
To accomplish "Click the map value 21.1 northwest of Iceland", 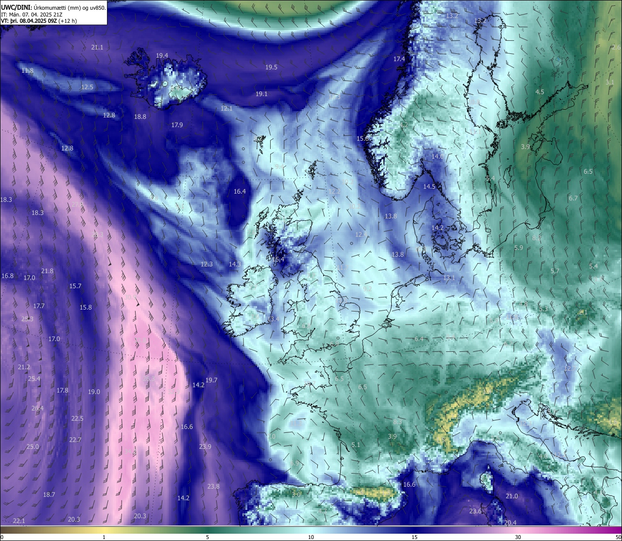I will pos(97,47).
